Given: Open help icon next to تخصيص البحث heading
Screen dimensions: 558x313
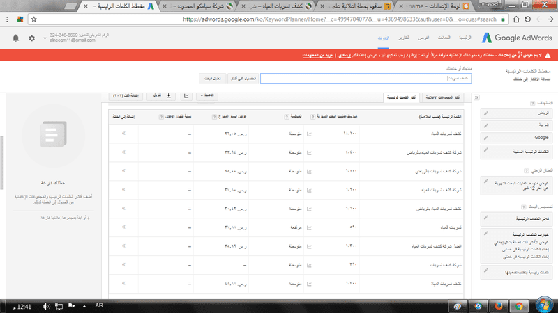Looking at the screenshot, I should click(x=524, y=207).
